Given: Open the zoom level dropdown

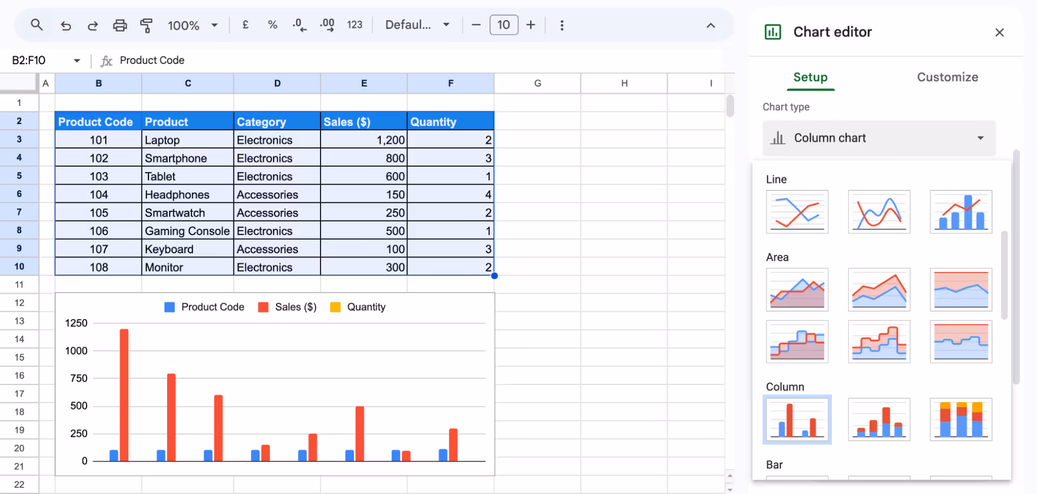Looking at the screenshot, I should click(192, 24).
